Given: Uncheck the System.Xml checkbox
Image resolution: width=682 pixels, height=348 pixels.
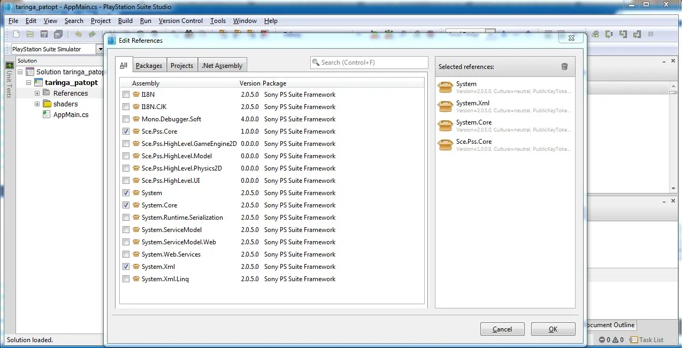Looking at the screenshot, I should 126,267.
